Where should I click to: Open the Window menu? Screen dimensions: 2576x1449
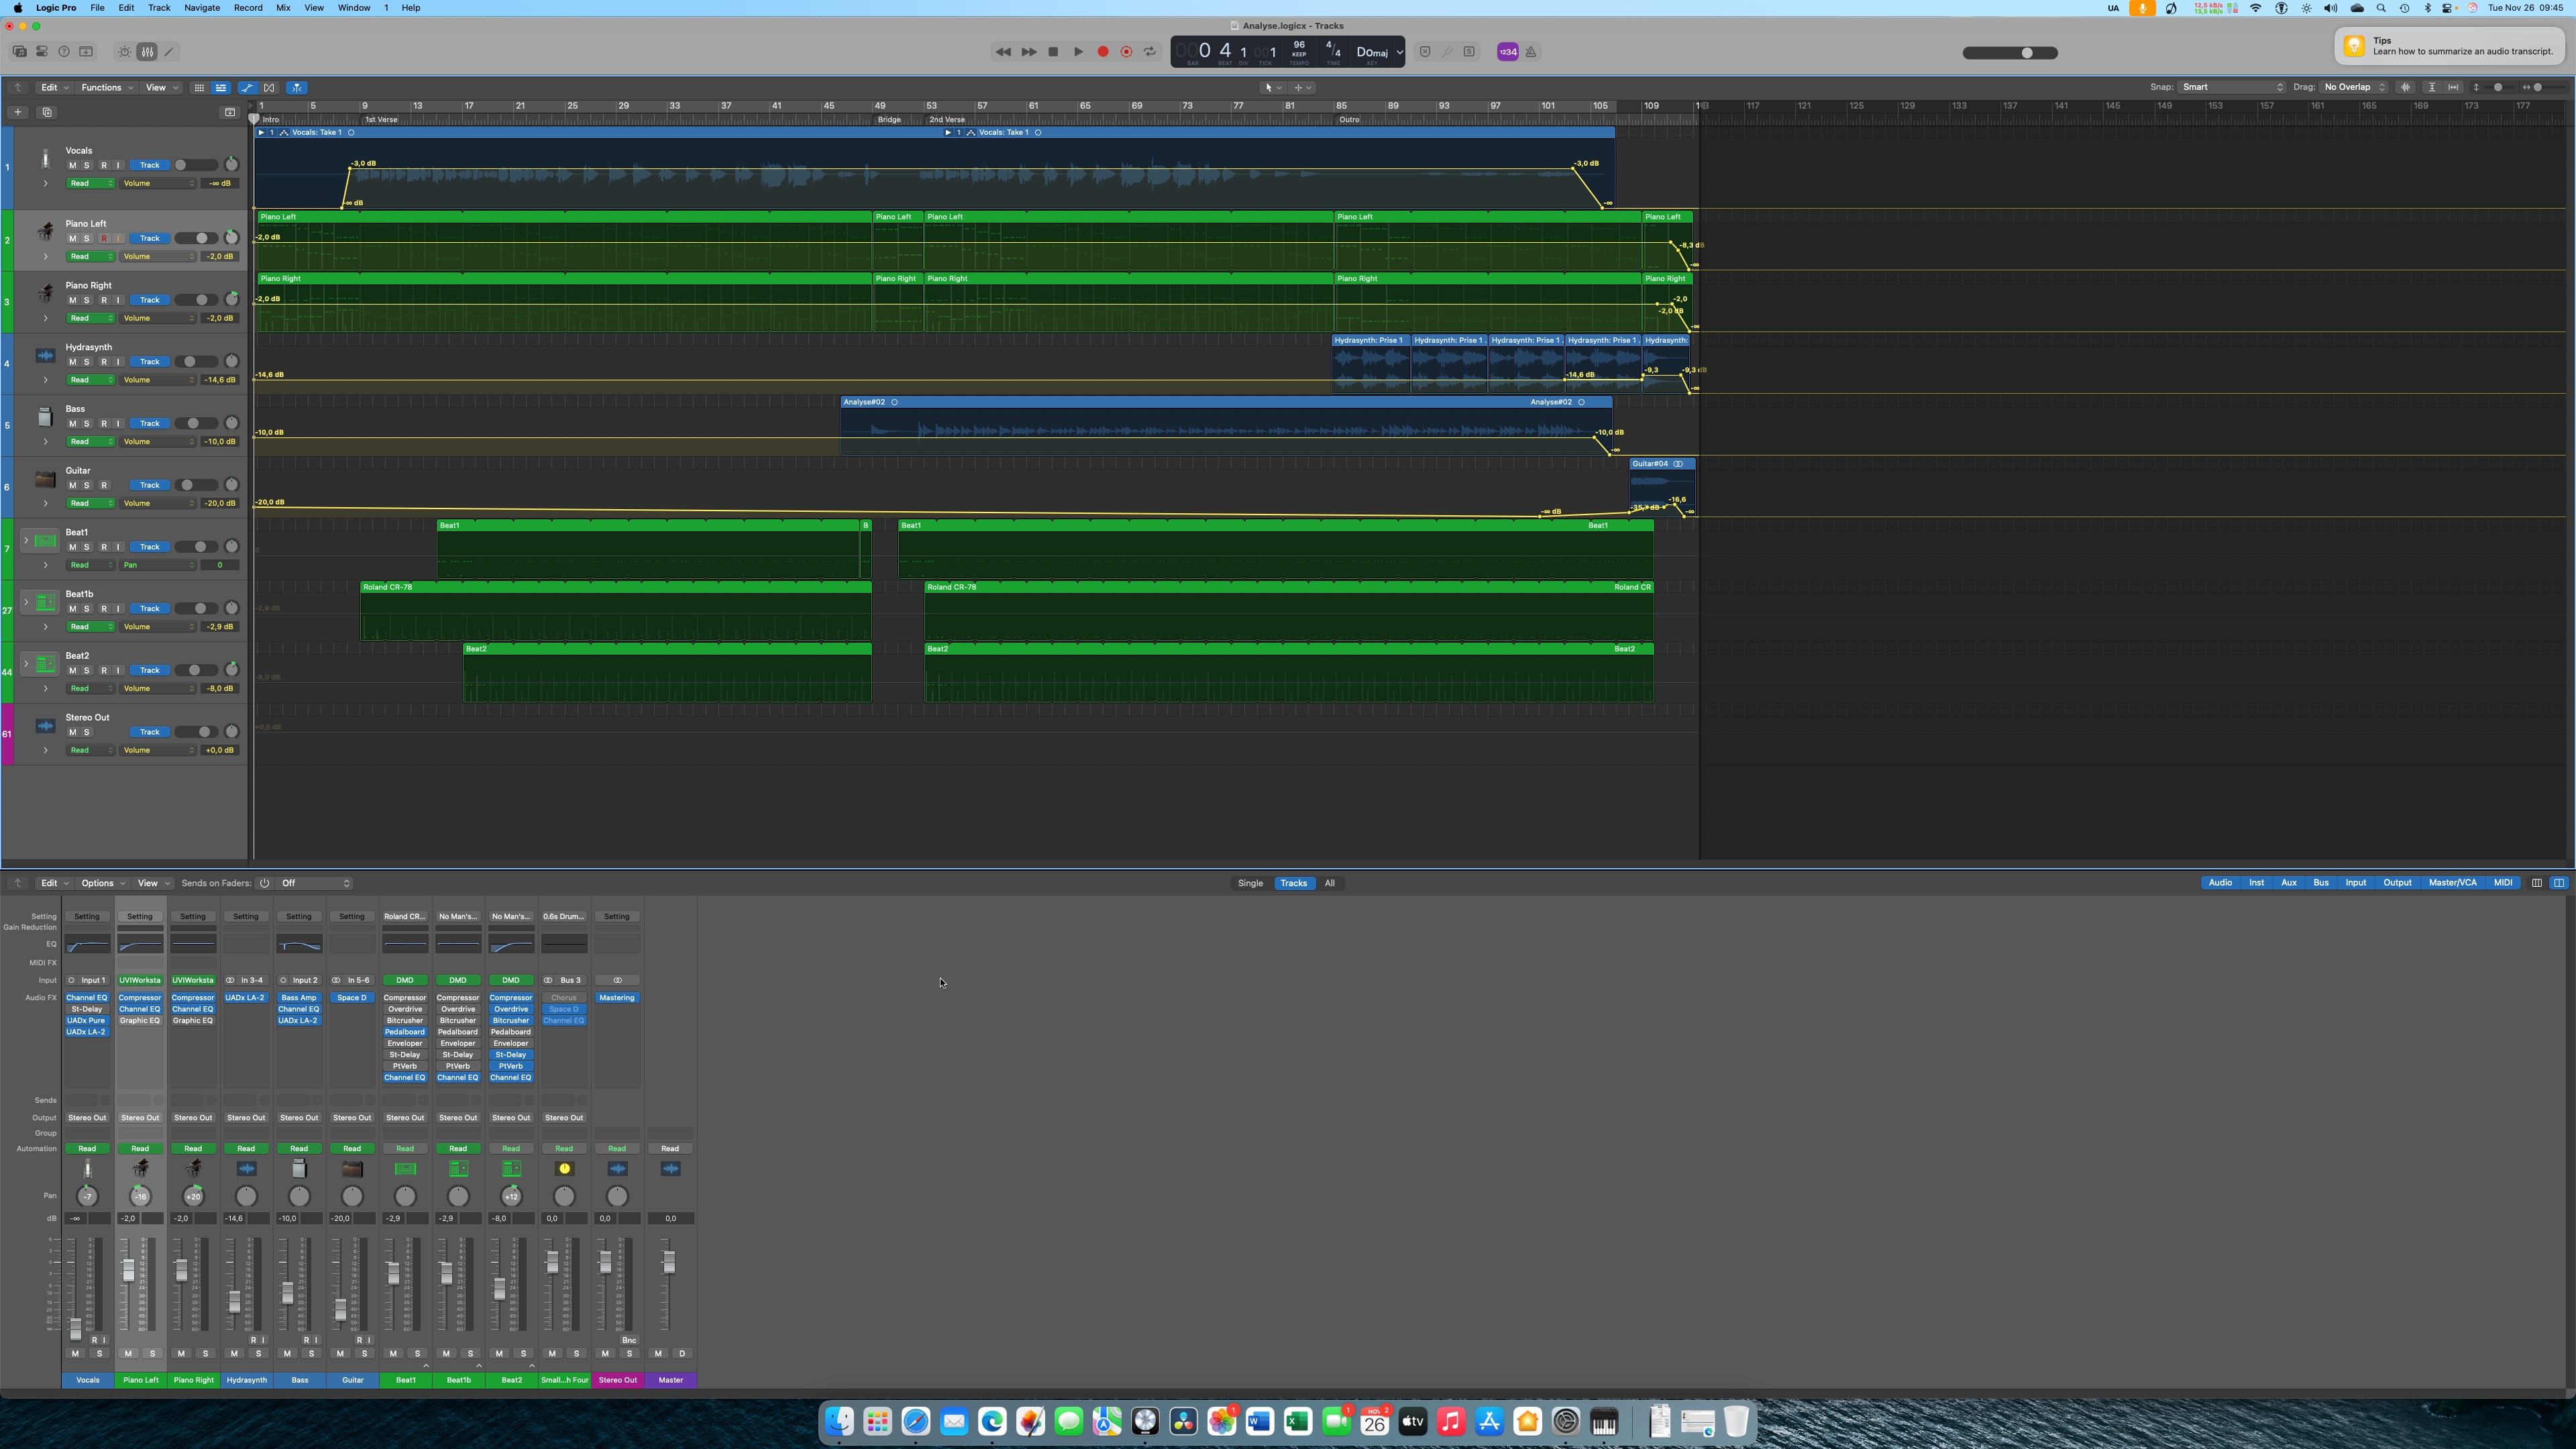click(354, 8)
